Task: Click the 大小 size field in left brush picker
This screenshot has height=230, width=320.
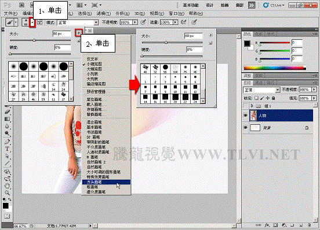Action: point(62,34)
